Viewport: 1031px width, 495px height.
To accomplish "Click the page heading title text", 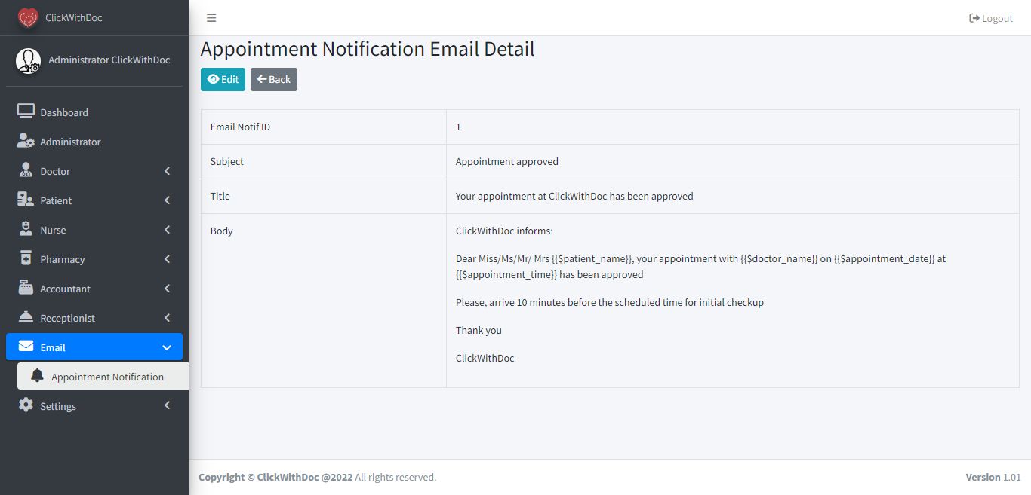I will pos(368,49).
